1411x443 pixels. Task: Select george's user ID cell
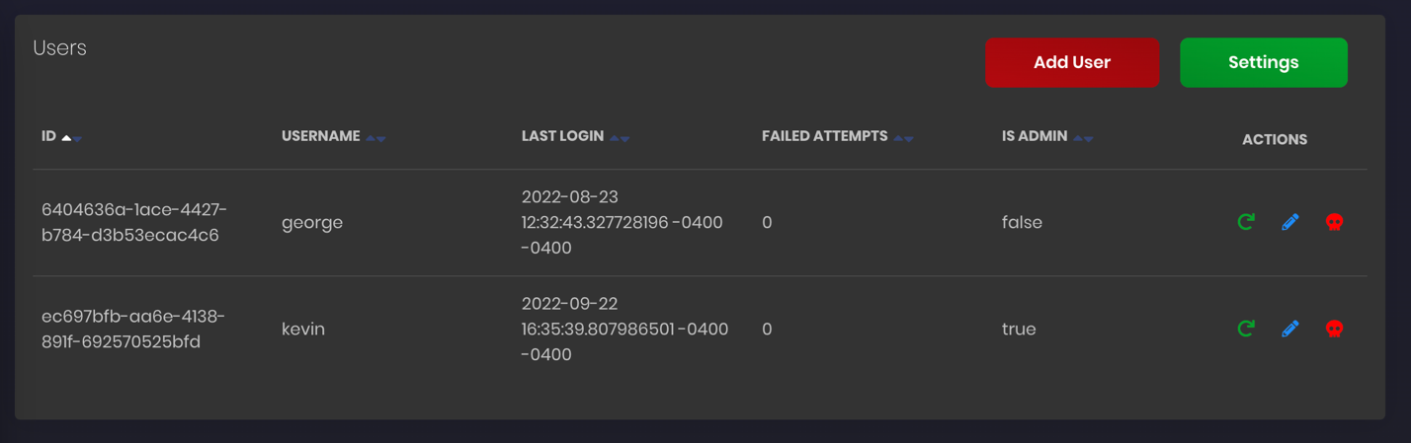pos(134,223)
